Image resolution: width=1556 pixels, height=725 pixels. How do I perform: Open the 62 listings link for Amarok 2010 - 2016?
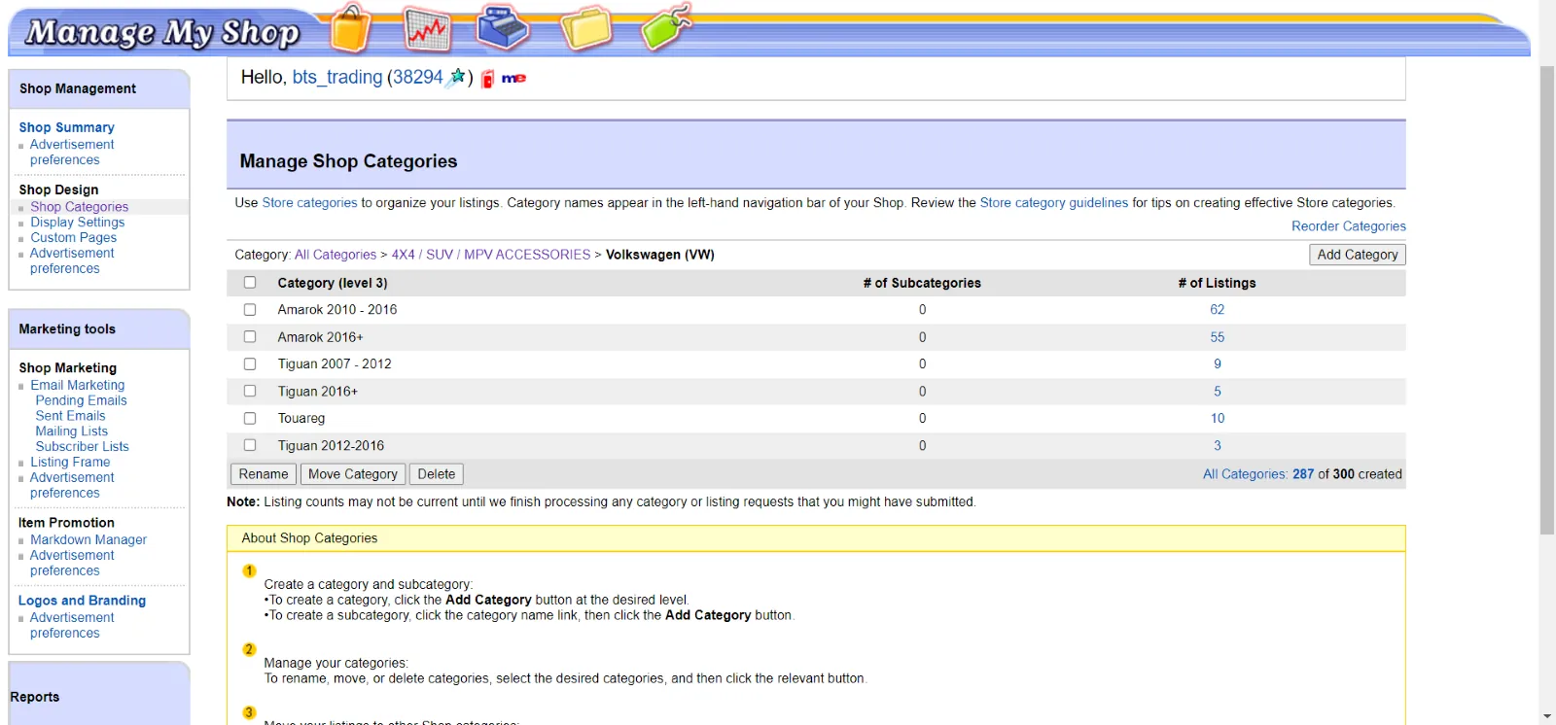[1218, 310]
